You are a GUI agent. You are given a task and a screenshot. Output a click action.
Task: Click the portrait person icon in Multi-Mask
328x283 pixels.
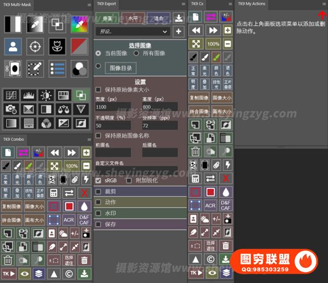tap(13, 46)
